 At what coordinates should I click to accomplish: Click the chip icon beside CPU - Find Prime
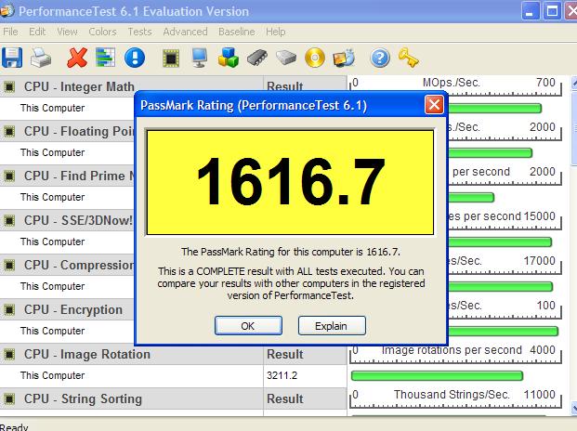coord(9,176)
